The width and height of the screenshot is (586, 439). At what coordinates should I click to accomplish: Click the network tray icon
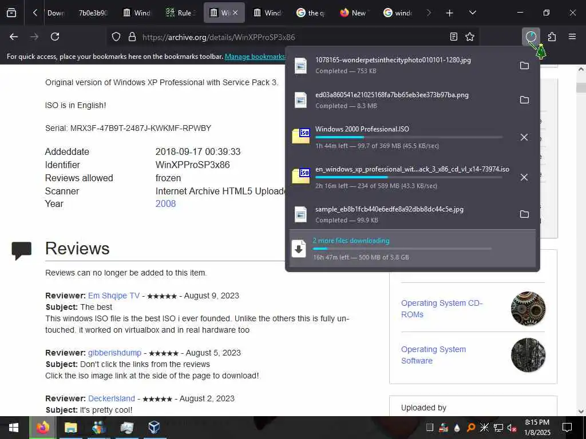[498, 428]
